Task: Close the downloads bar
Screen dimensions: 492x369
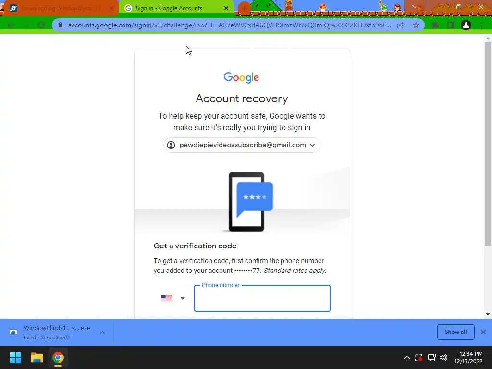Action: [483, 332]
